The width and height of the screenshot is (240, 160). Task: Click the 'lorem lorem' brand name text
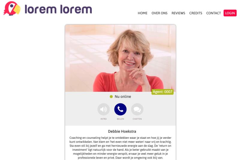click(58, 9)
